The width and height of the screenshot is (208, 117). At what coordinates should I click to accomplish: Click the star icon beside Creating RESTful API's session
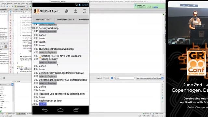[x=40, y=58]
